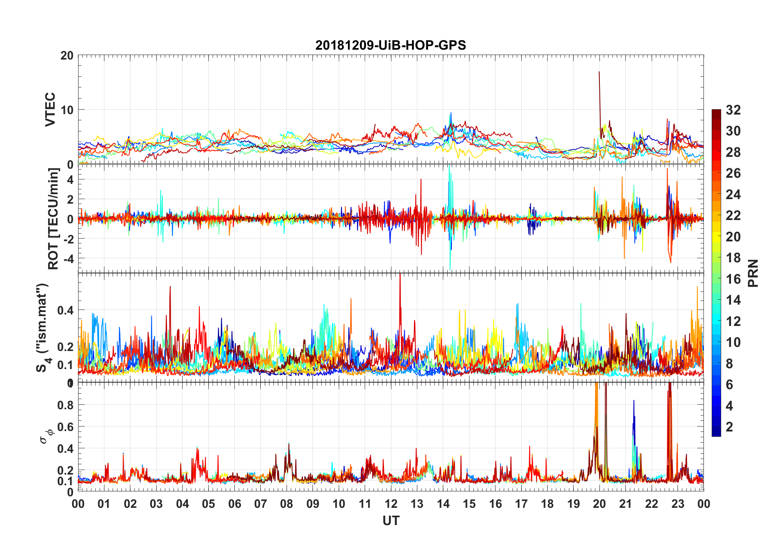The image size is (782, 546).
Task: Click colorbar tick label 16
Action: (x=733, y=279)
